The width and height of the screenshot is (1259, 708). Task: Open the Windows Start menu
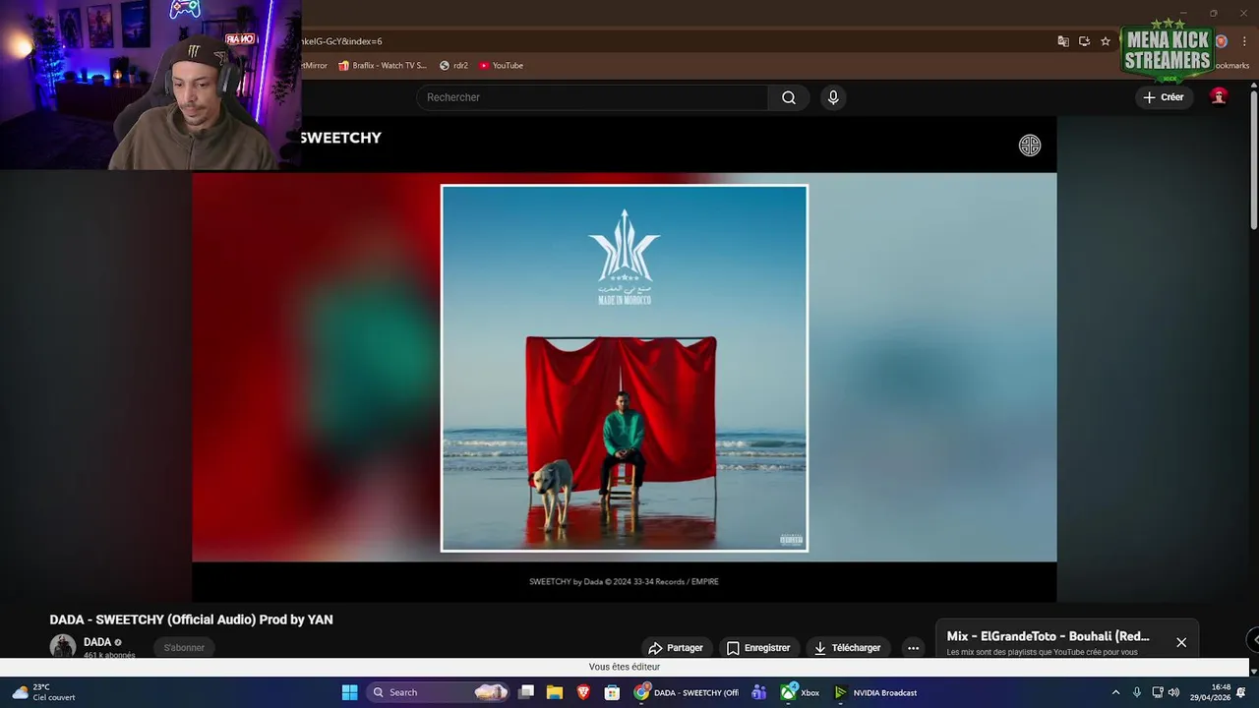click(349, 692)
